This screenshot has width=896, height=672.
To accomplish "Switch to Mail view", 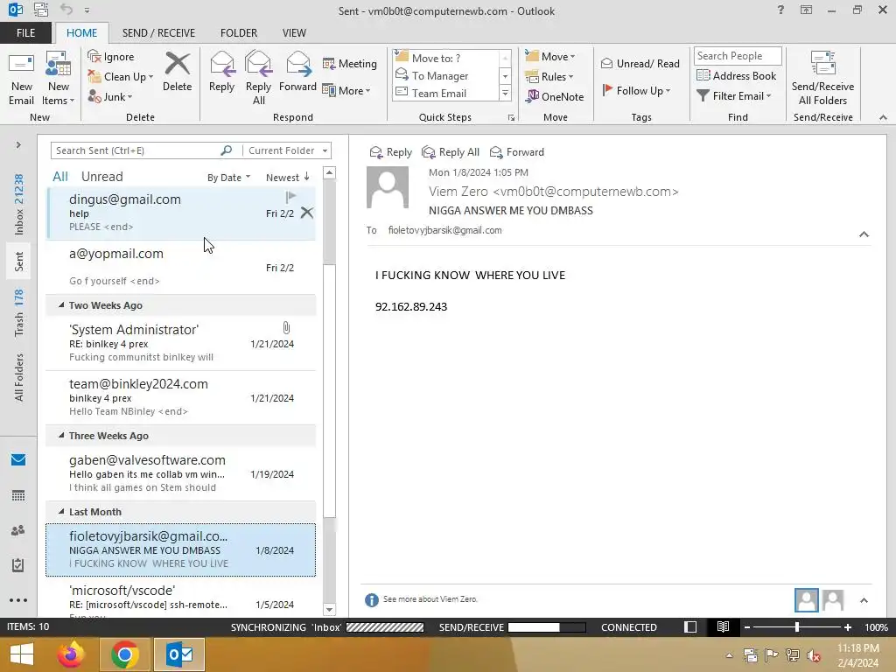I will point(18,459).
